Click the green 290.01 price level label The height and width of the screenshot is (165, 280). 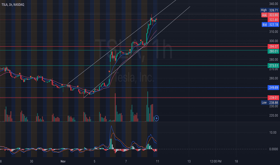[273, 51]
